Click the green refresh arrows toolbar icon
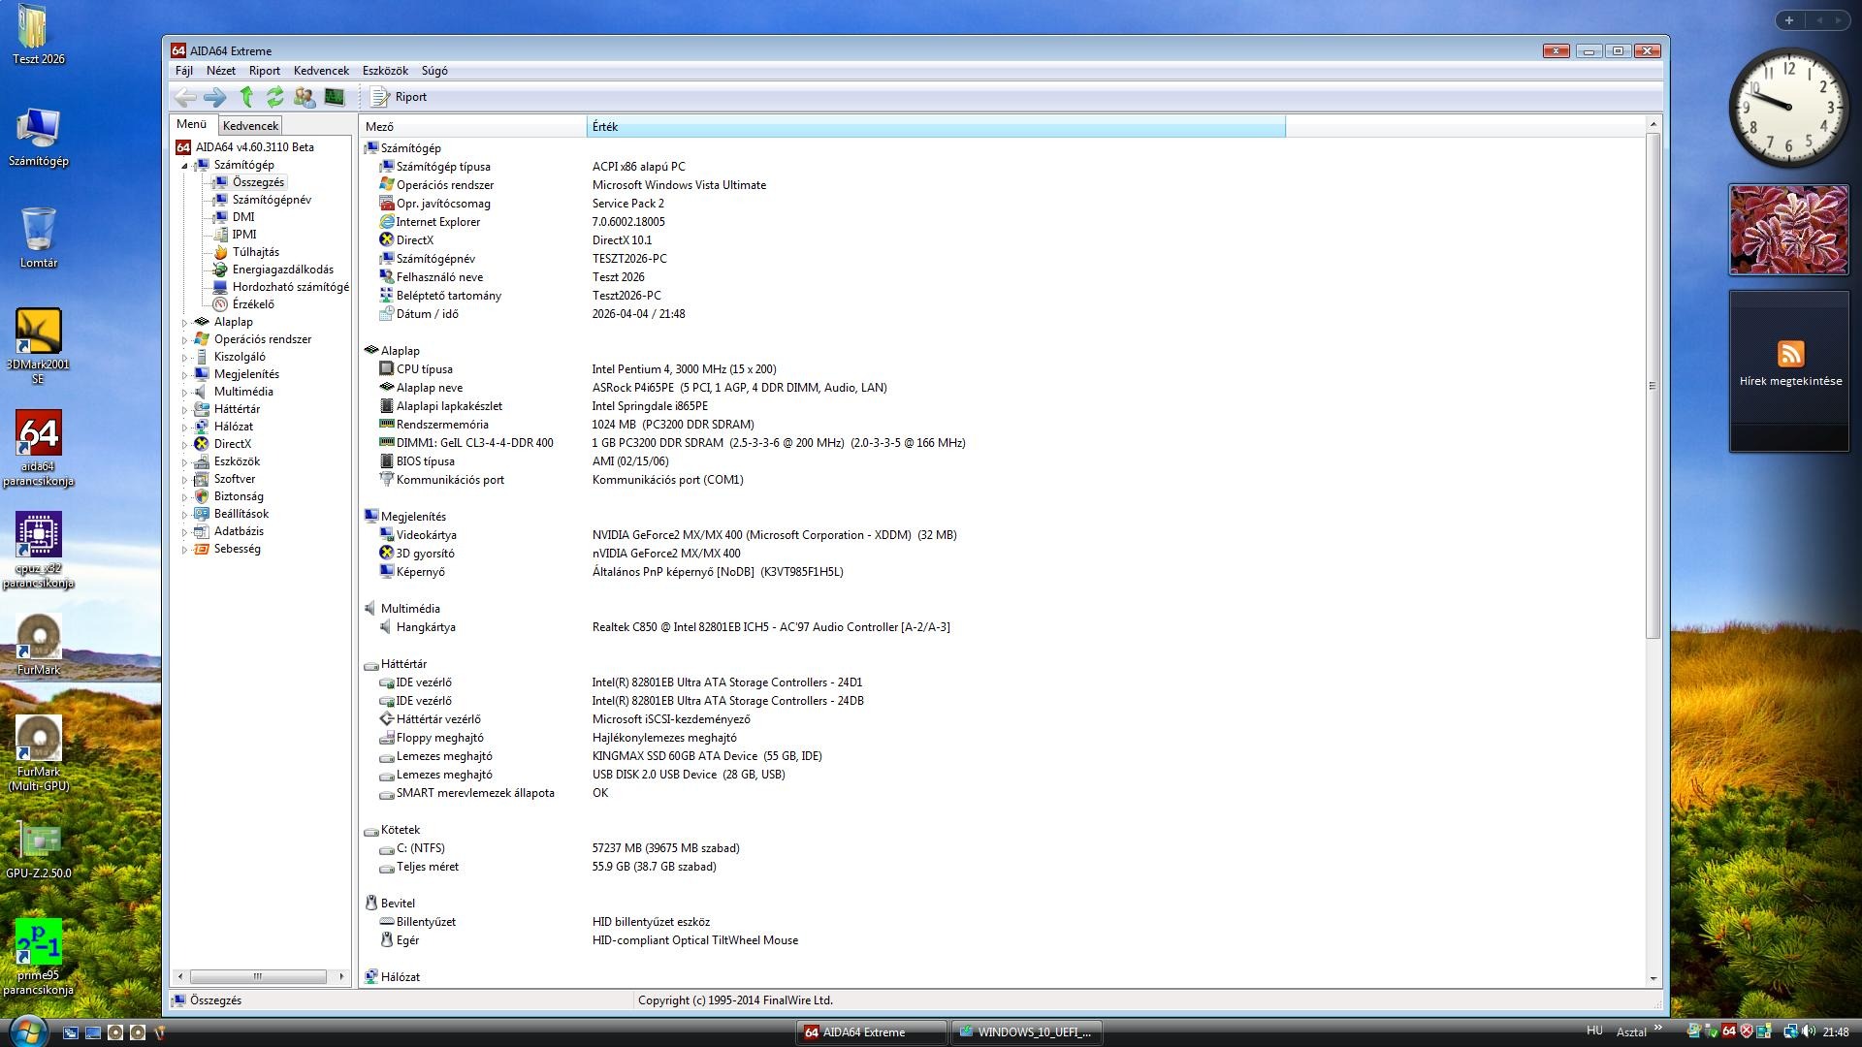This screenshot has width=1862, height=1047. coord(275,97)
